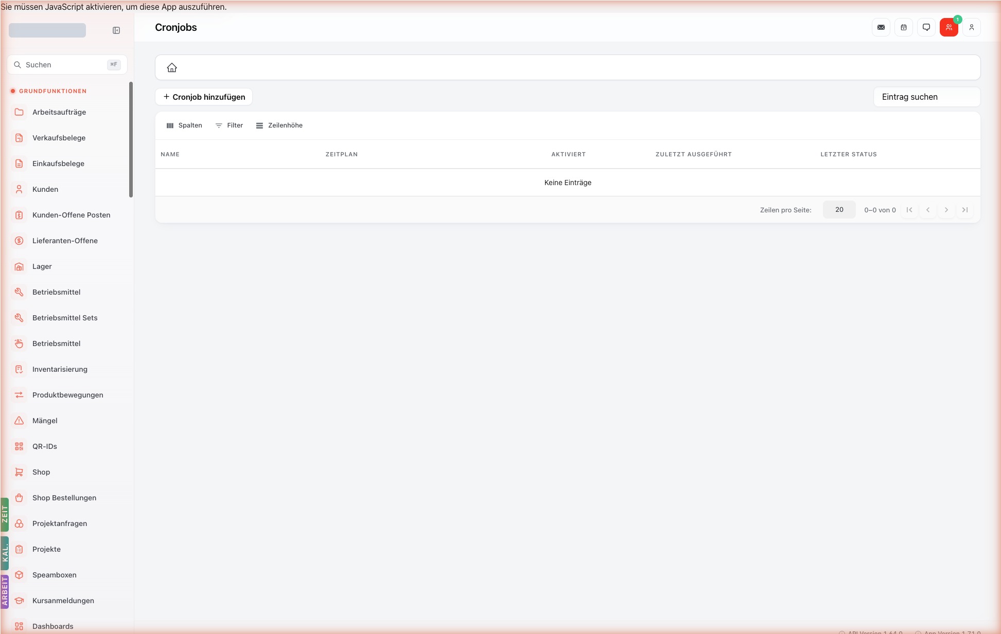Open the ZEIT side tab
This screenshot has height=634, width=1001.
[x=5, y=514]
